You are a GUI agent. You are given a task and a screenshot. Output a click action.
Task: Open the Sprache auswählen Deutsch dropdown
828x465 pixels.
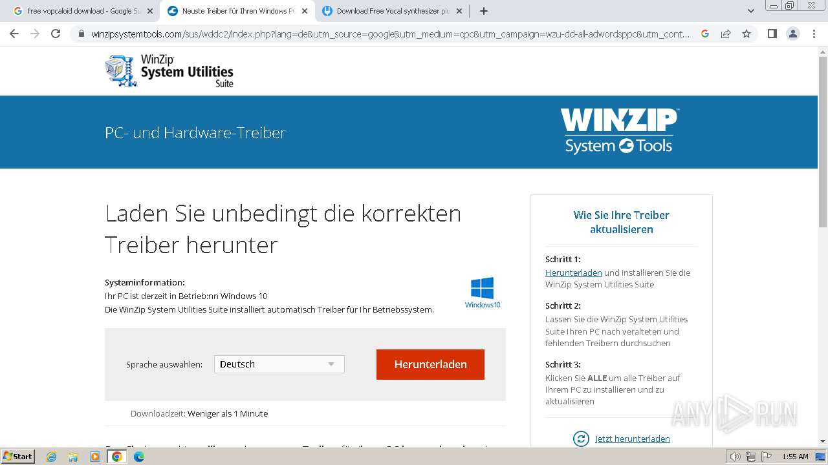279,364
